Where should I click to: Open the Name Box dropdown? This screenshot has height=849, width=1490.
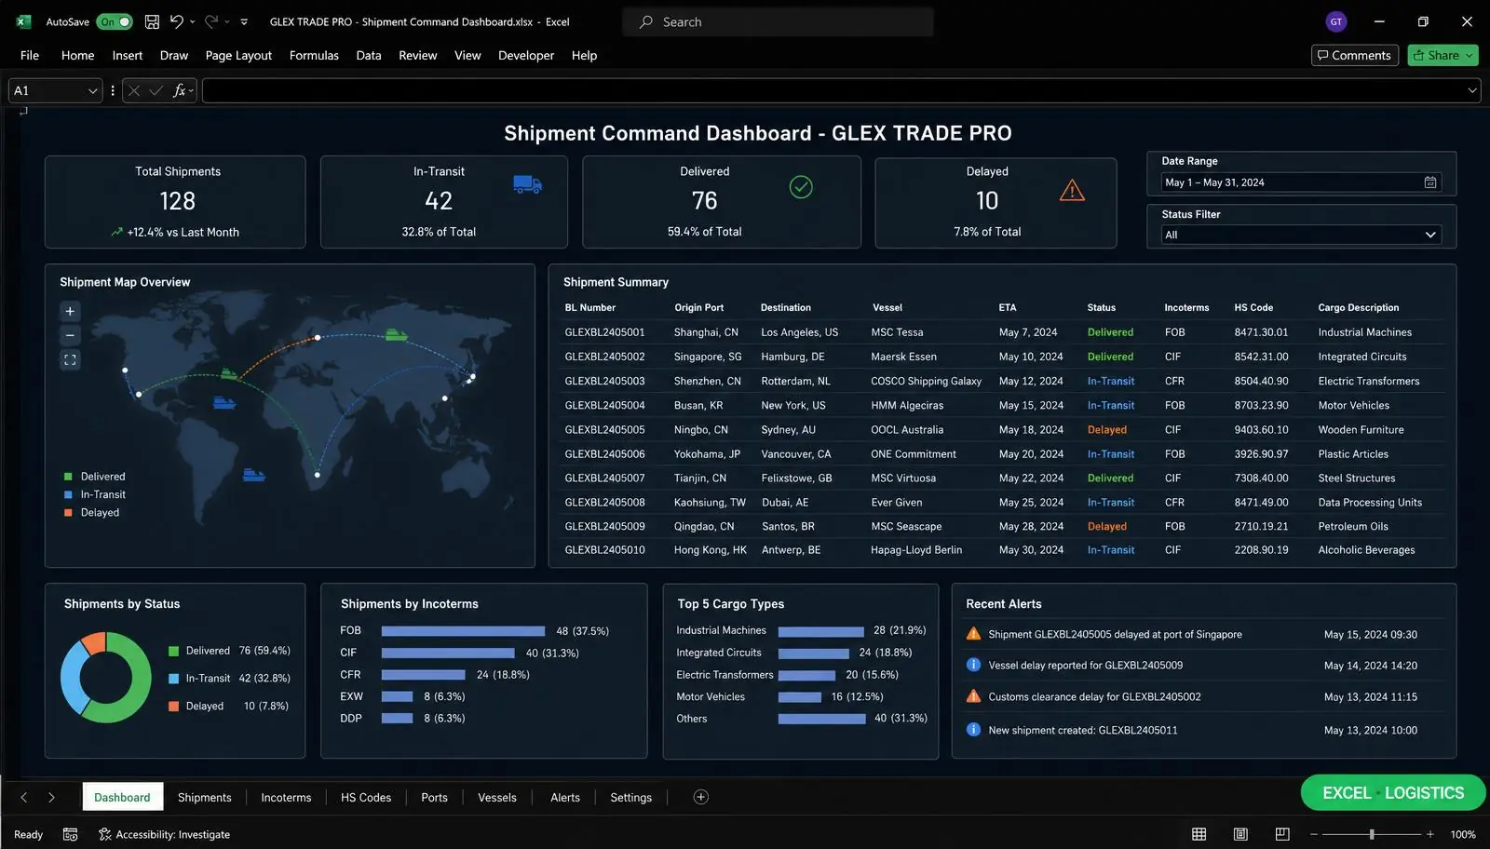tap(92, 90)
